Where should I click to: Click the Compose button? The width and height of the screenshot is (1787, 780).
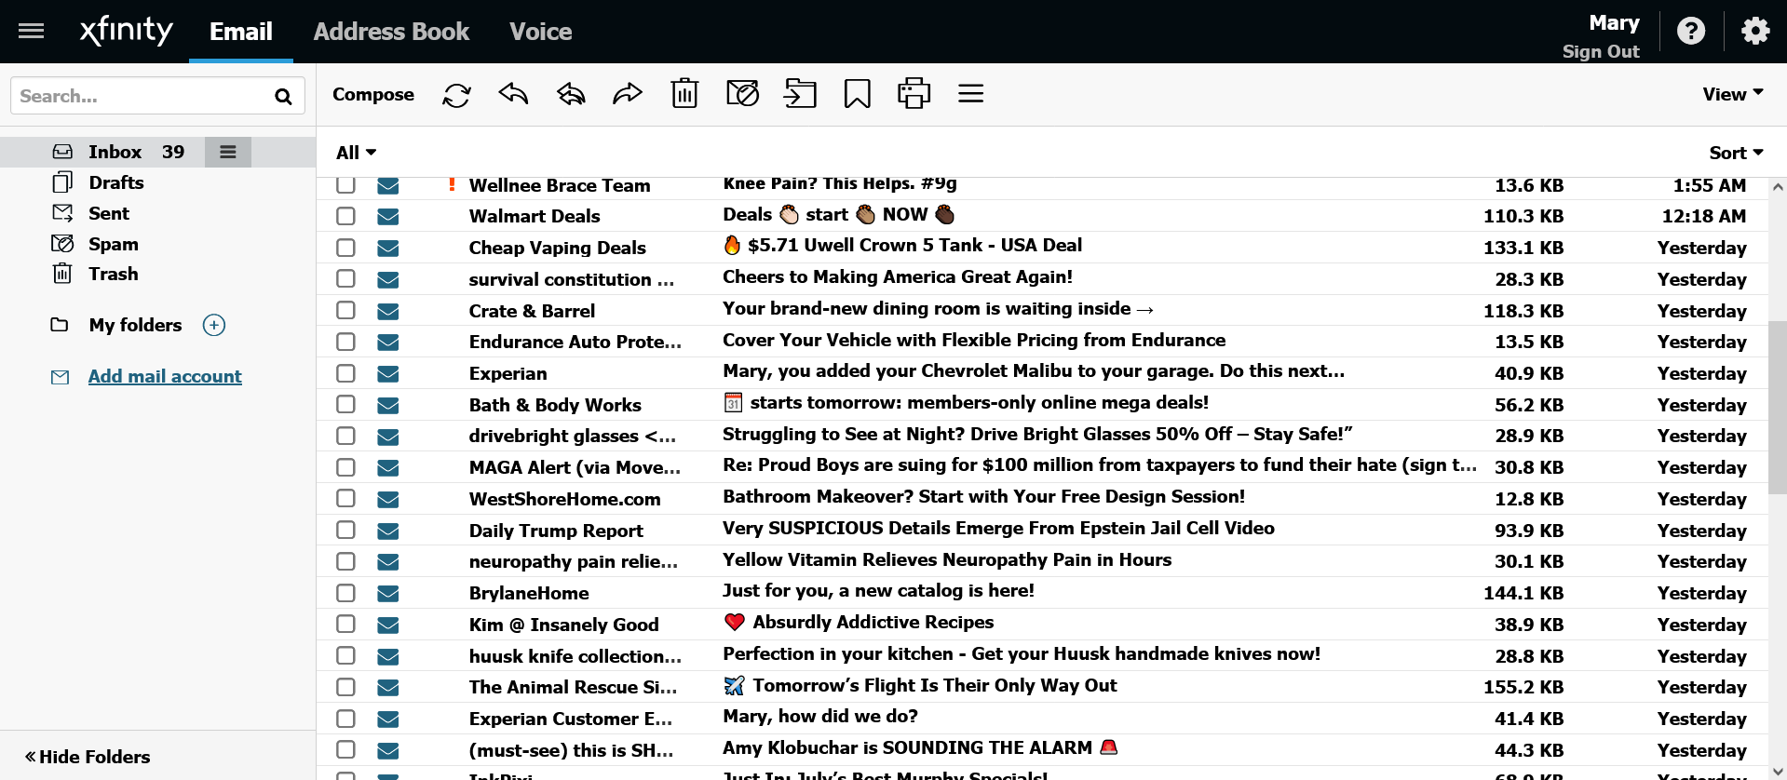pos(372,94)
